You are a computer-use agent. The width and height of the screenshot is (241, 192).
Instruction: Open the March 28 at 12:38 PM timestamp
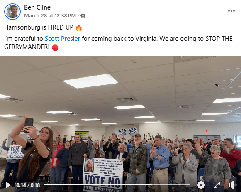point(50,16)
